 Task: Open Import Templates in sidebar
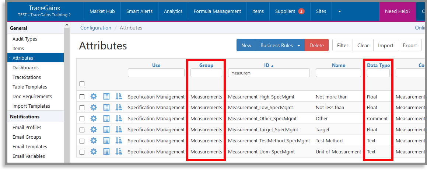pos(31,106)
